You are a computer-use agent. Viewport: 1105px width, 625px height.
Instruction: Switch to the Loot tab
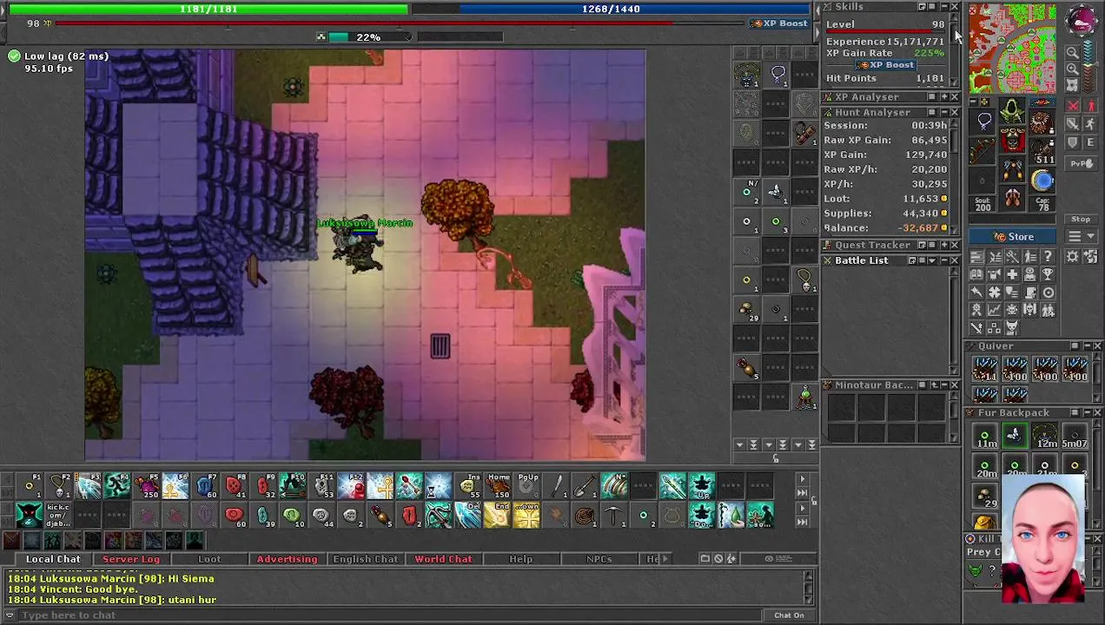(209, 559)
